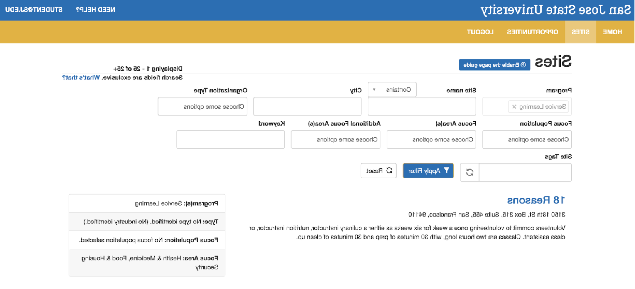Click LOGOUT in the navigation bar
Viewport: 635px width, 289px height.
pos(480,32)
